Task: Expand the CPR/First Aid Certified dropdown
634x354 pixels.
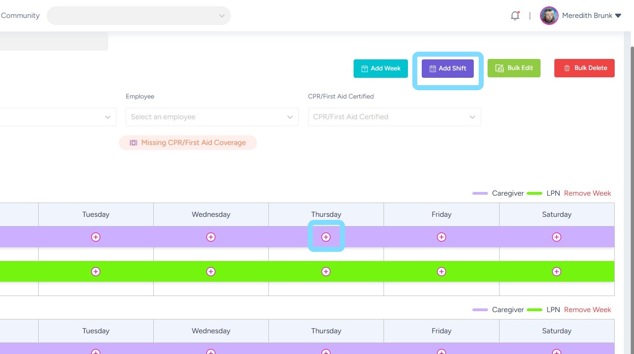Action: click(x=394, y=117)
